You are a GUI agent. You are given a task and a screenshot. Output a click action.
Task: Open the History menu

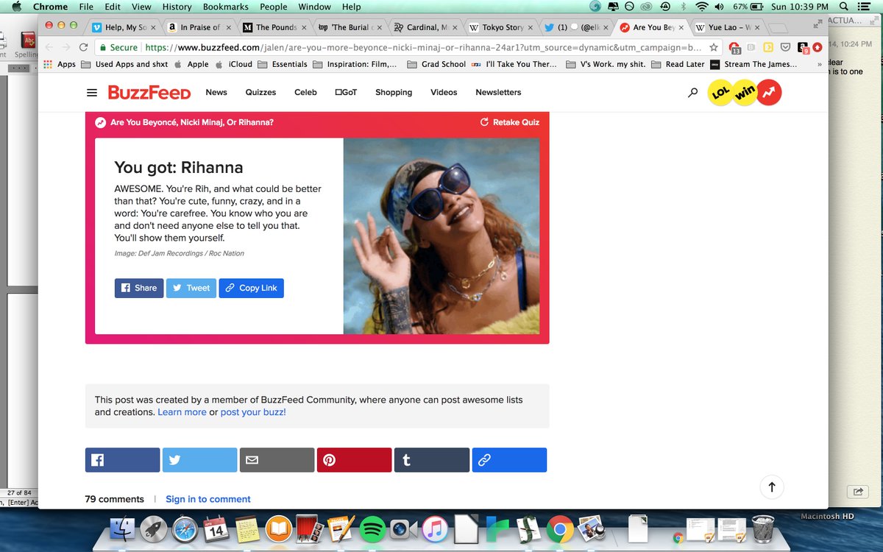click(x=177, y=7)
